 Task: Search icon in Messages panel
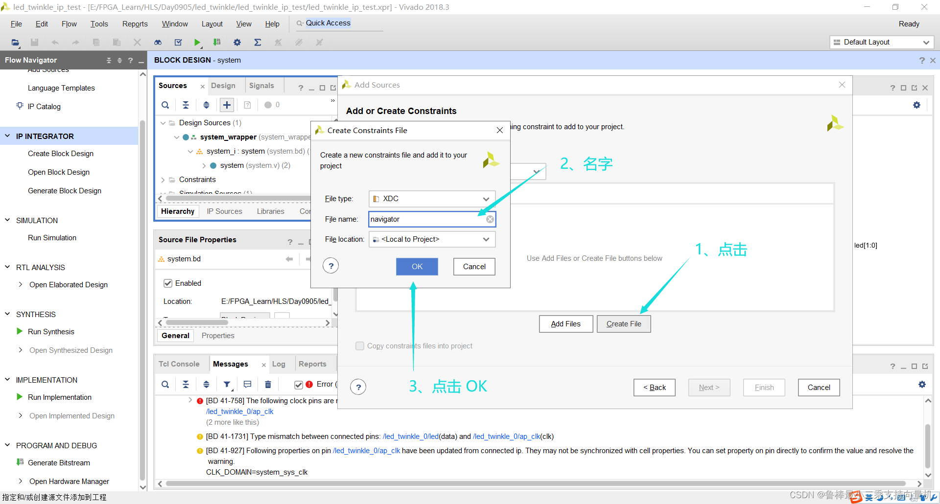pyautogui.click(x=165, y=385)
